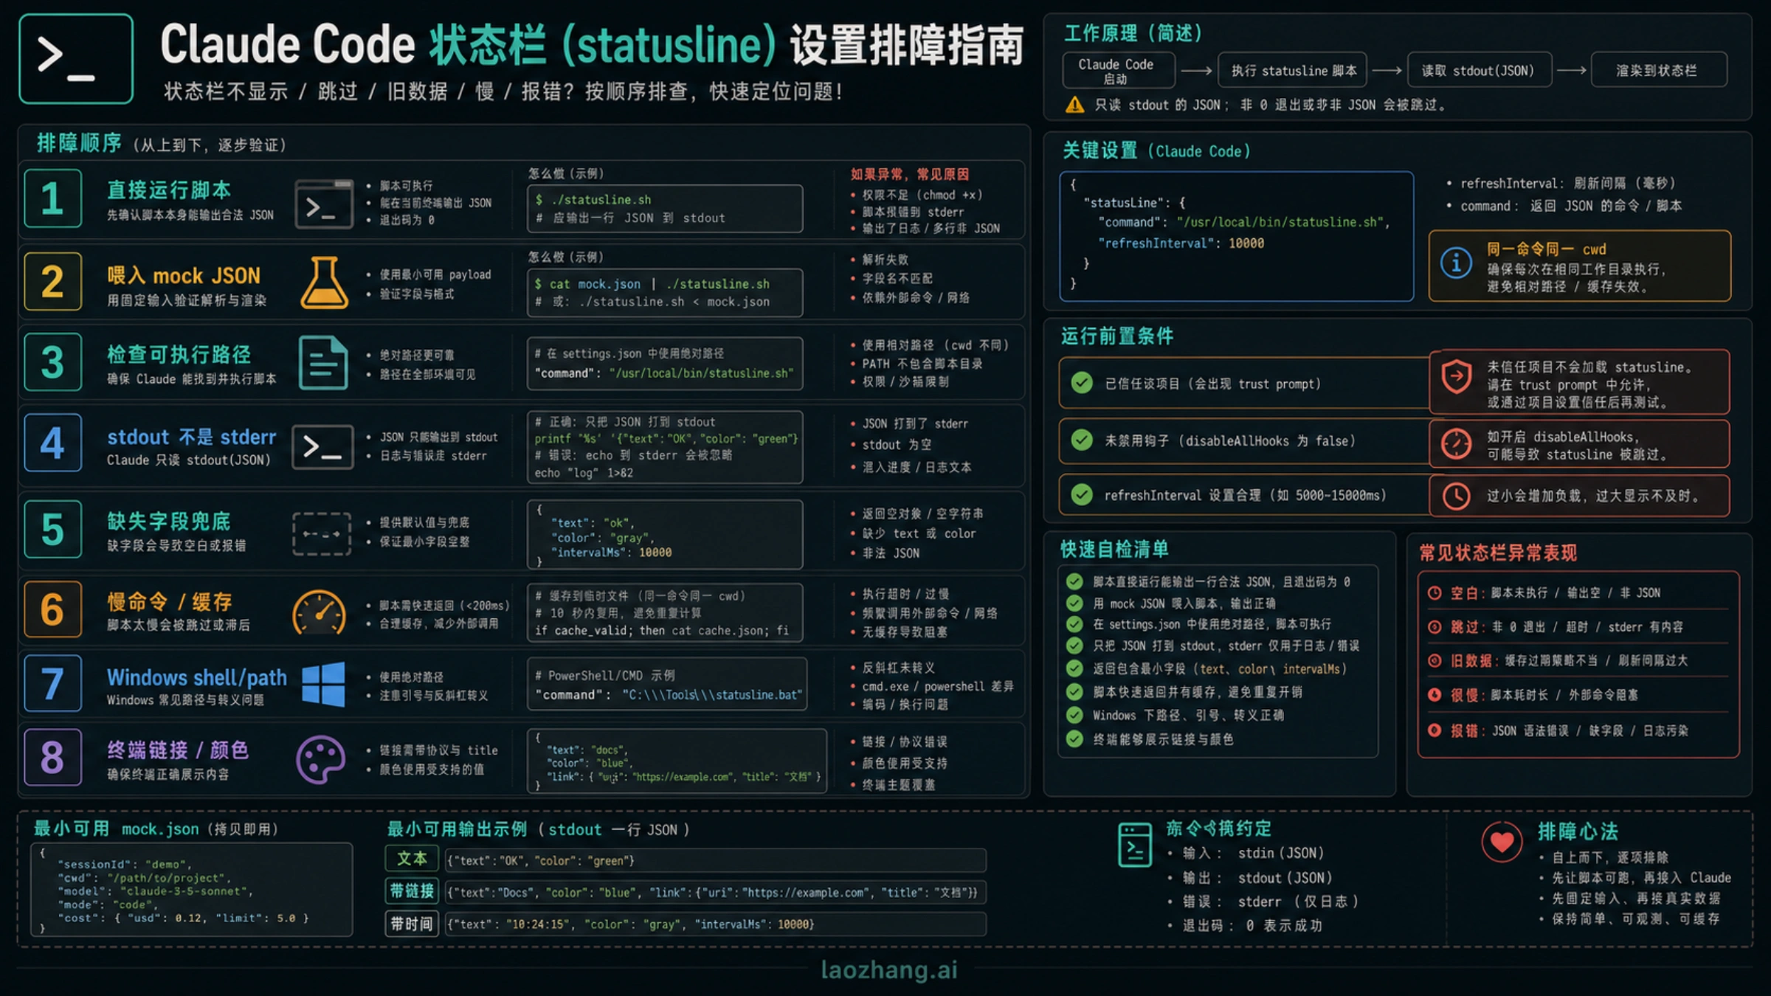Click the 带时间 output example label
Image resolution: width=1771 pixels, height=996 pixels.
[x=412, y=924]
